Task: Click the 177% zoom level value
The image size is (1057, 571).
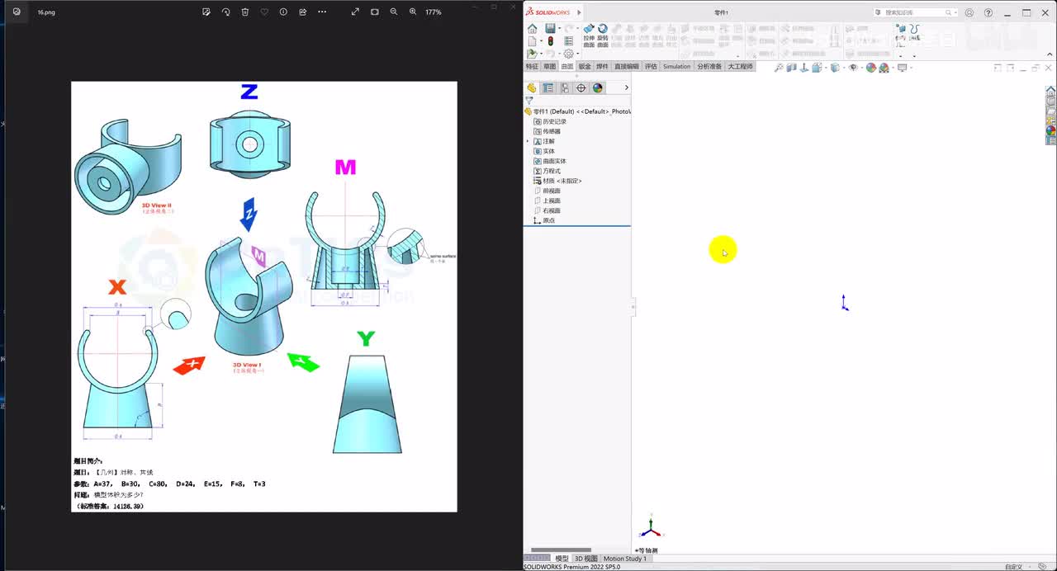Action: [x=434, y=12]
